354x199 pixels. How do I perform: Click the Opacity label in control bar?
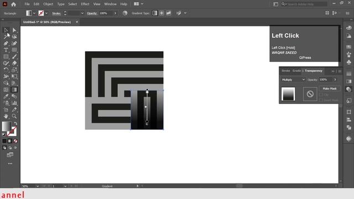point(92,13)
